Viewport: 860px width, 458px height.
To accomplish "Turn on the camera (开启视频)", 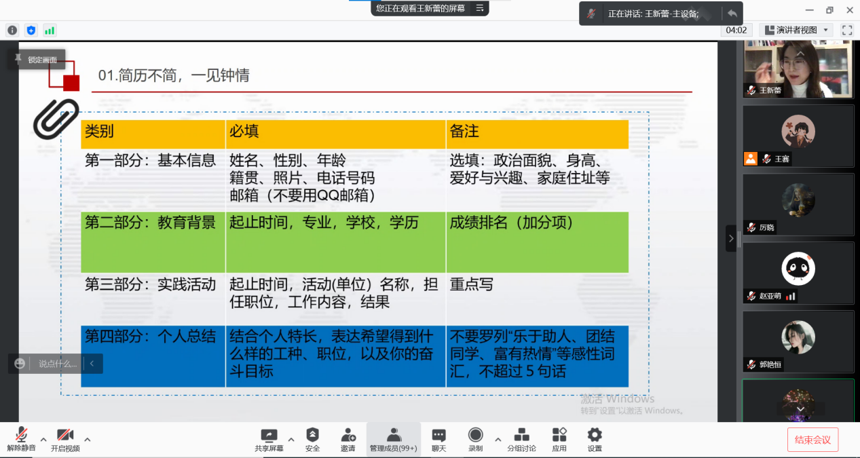I will (65, 439).
